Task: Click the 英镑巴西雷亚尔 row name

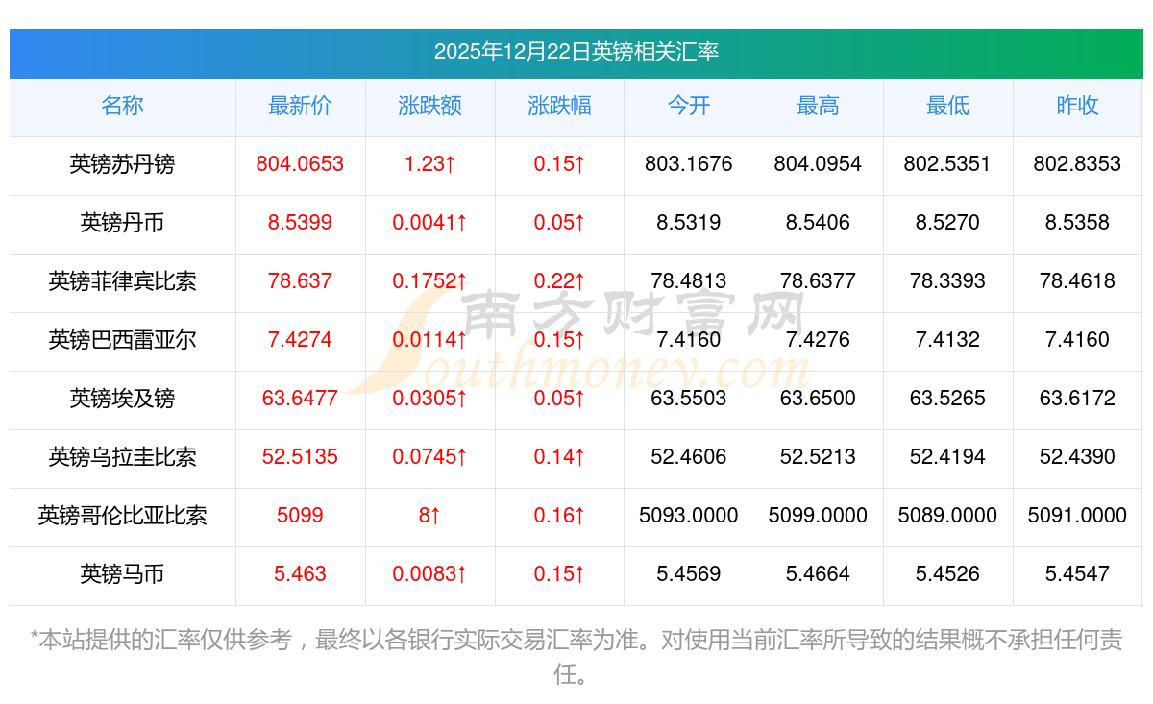Action: [x=122, y=340]
